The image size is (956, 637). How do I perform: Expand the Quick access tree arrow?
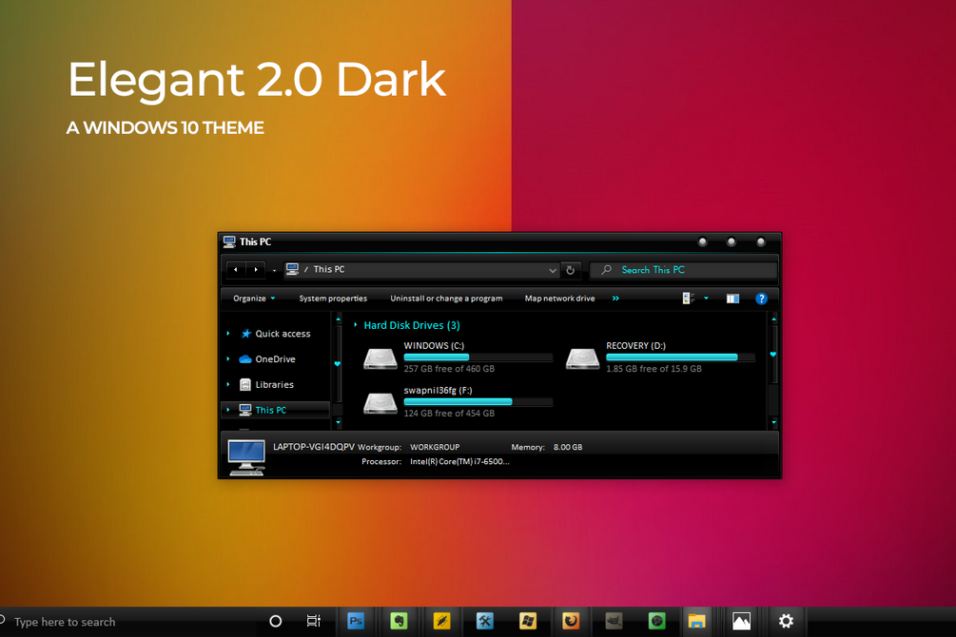coord(228,334)
